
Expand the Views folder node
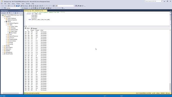click(6, 34)
